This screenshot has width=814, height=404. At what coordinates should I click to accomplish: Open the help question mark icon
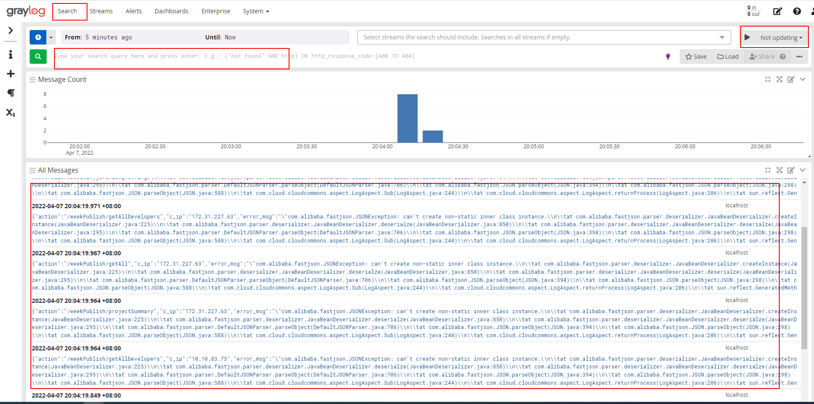797,11
